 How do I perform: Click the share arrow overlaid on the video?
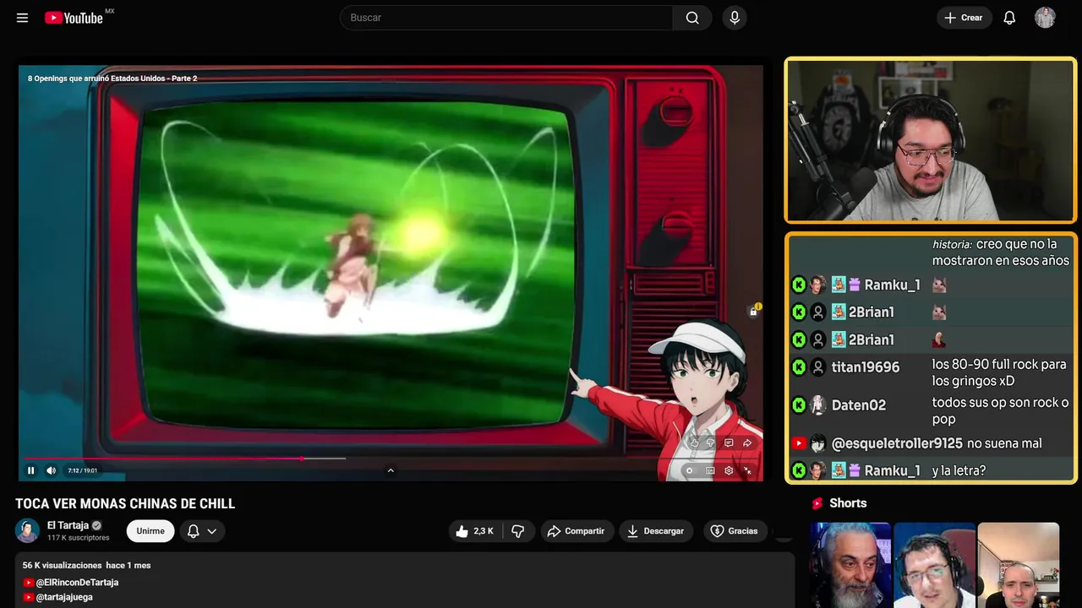747,442
